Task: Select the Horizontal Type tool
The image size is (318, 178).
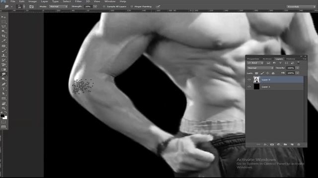Action: (x=3, y=89)
